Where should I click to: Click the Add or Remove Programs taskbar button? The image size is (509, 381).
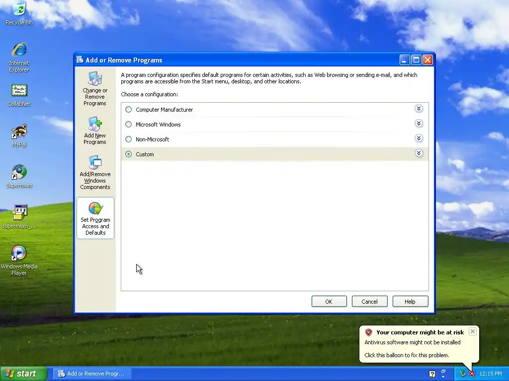click(92, 374)
